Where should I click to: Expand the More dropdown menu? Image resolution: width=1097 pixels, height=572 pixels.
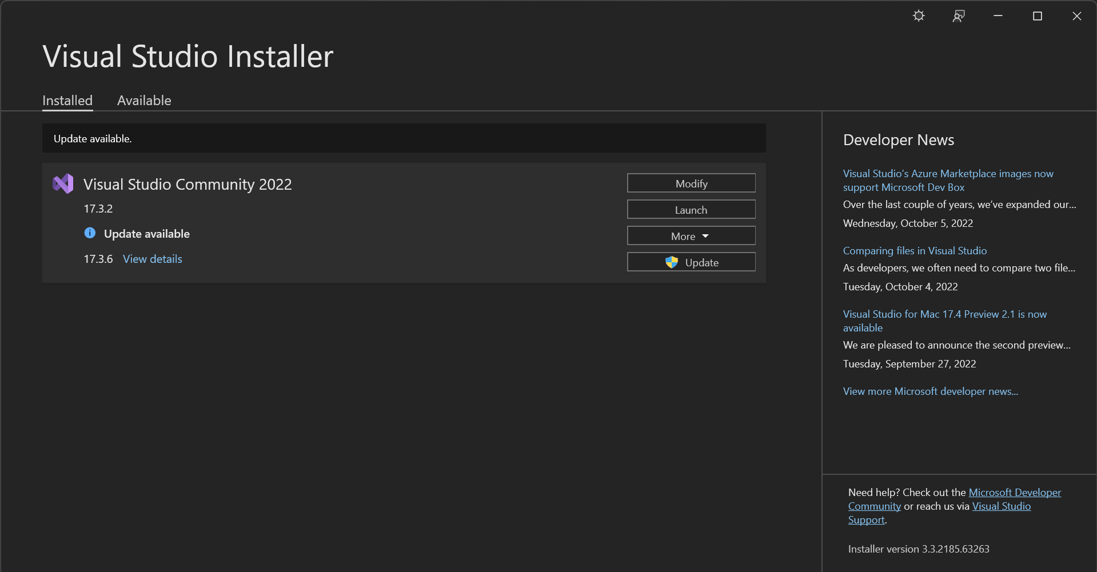tap(691, 236)
